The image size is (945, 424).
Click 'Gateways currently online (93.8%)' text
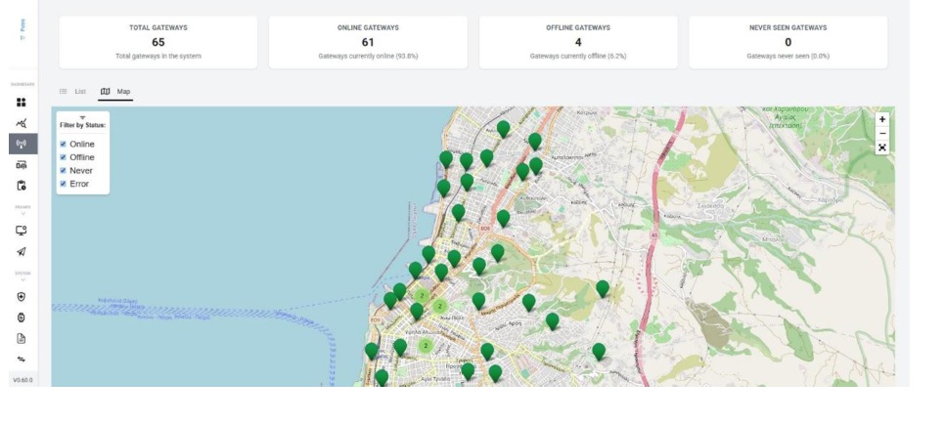coord(368,56)
